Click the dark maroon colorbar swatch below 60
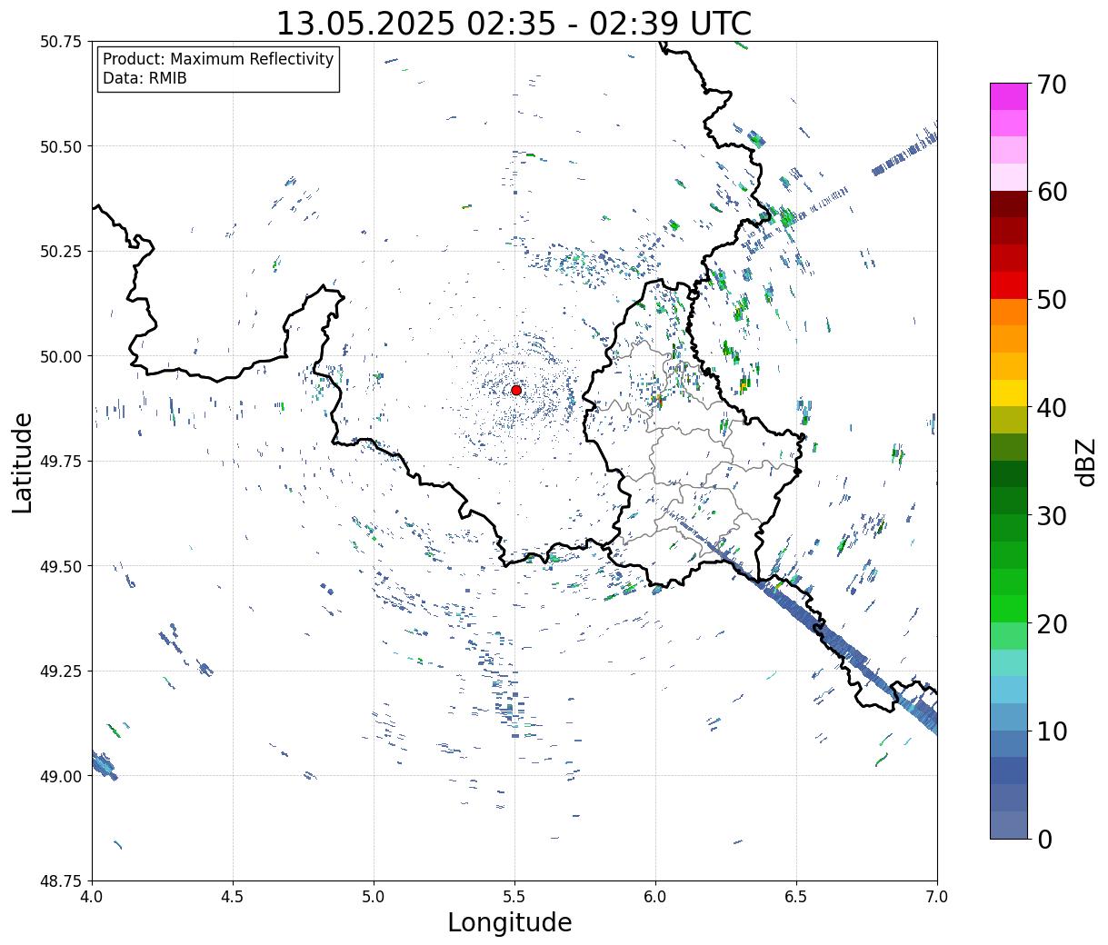Viewport: 1108px width, 945px height. 1009,204
